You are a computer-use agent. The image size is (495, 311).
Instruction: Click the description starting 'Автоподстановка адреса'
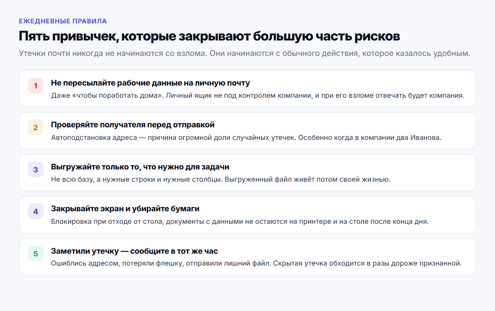246,138
